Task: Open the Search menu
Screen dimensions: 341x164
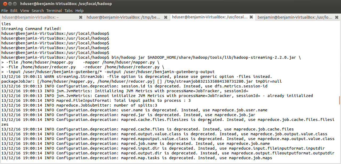Action: click(38, 11)
